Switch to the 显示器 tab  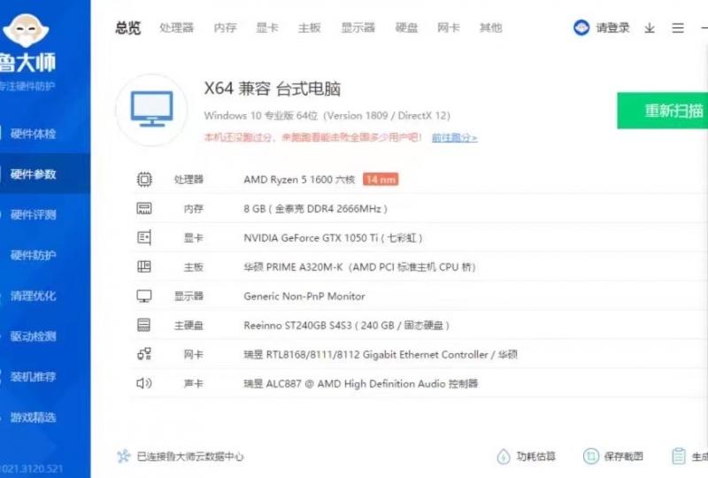tap(358, 28)
